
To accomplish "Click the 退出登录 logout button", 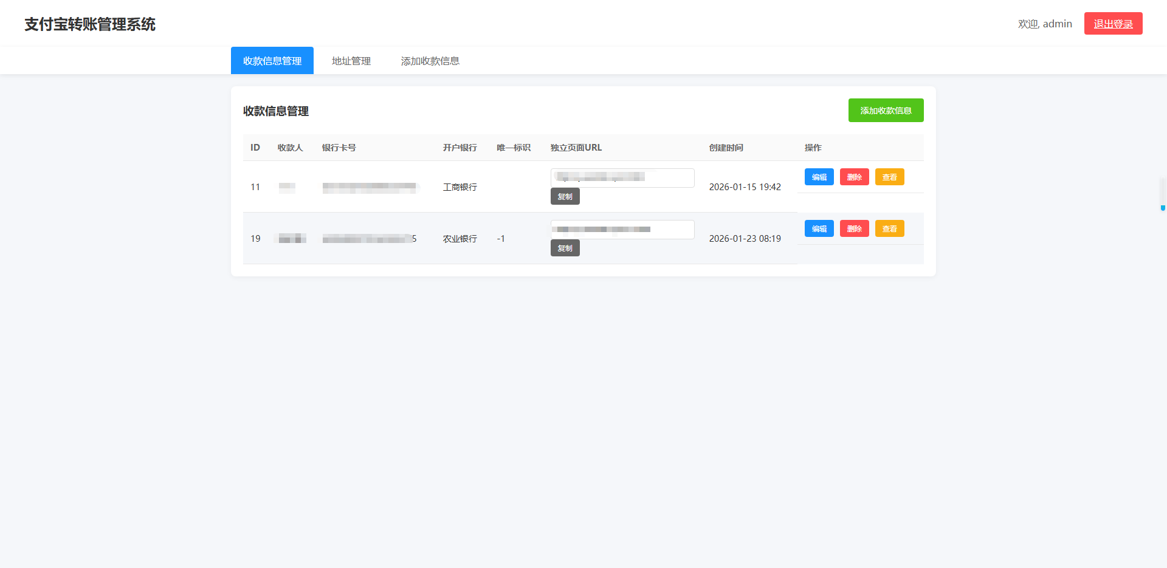I will (x=1113, y=24).
